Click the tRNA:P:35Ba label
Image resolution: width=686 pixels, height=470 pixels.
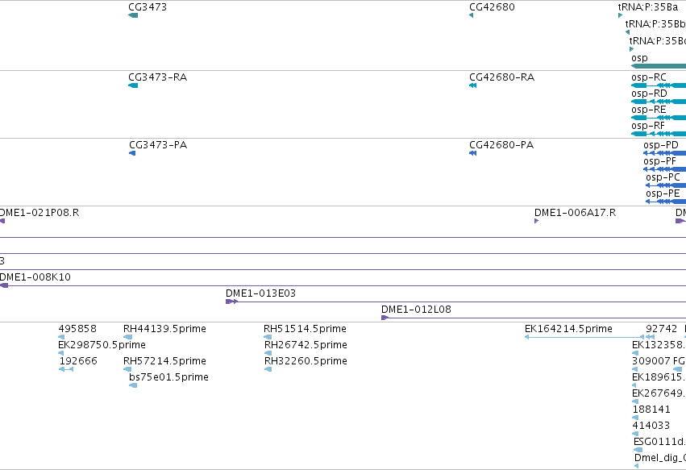click(648, 7)
